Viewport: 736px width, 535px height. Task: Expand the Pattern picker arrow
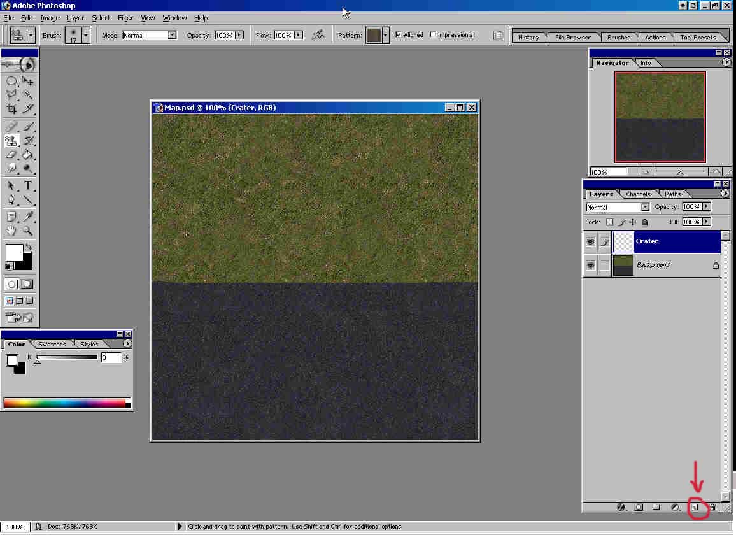click(385, 35)
